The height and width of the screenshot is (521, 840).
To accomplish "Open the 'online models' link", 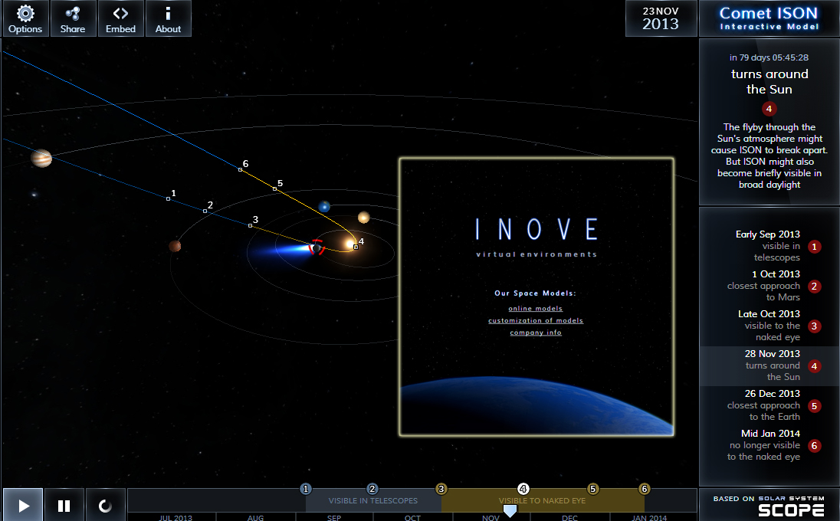I will pyautogui.click(x=535, y=309).
